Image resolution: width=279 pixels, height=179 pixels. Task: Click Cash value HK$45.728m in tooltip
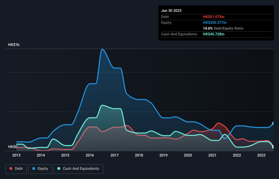[213, 34]
